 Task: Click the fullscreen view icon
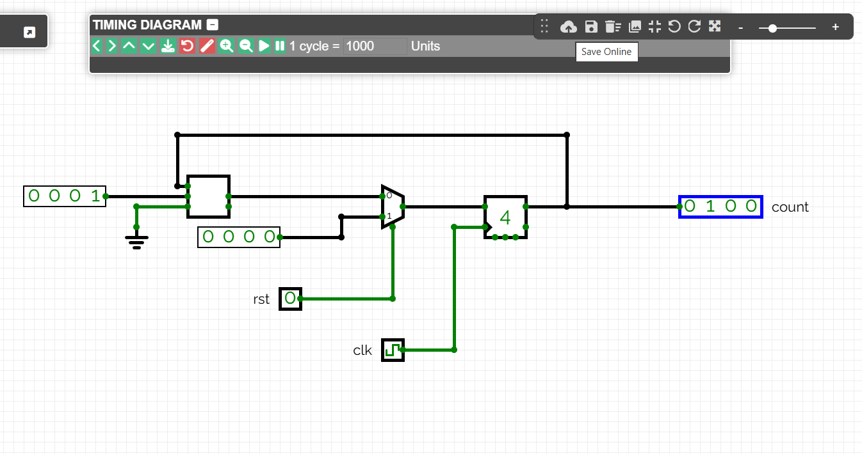(x=715, y=27)
